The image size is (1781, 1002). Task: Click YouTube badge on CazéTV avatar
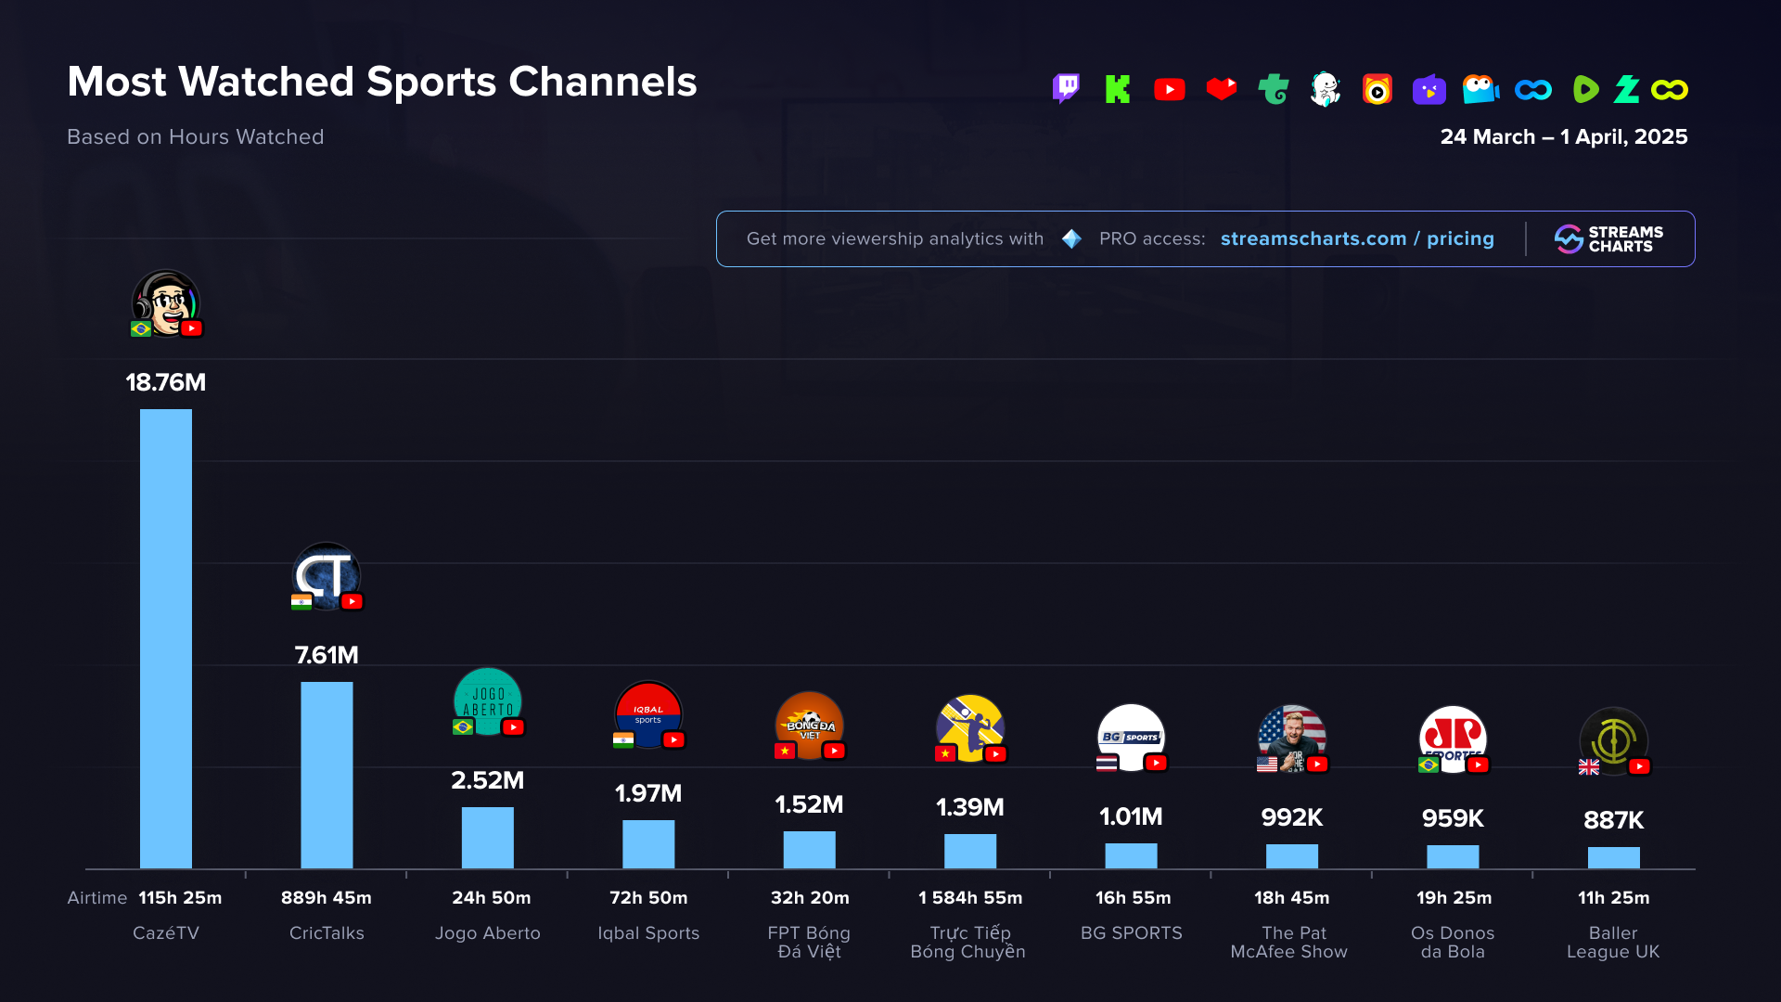coord(191,328)
